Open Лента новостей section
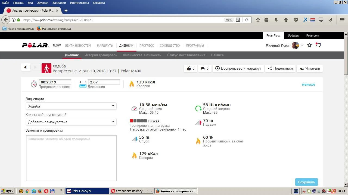 pos(78,45)
